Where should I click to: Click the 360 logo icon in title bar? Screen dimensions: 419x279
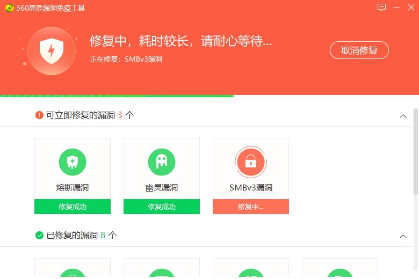pyautogui.click(x=9, y=8)
